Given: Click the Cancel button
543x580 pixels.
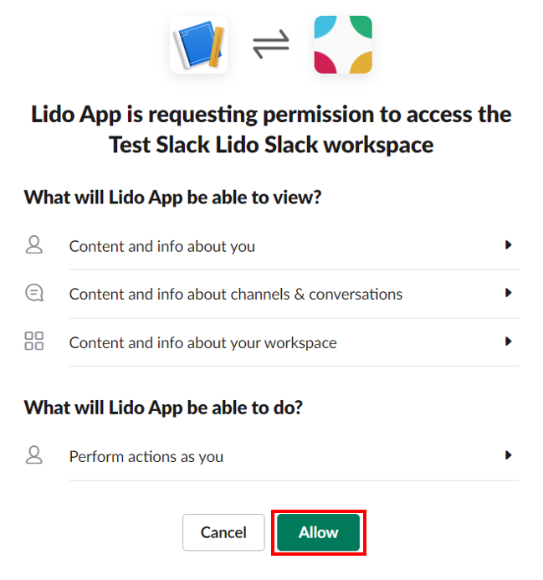Looking at the screenshot, I should (223, 532).
